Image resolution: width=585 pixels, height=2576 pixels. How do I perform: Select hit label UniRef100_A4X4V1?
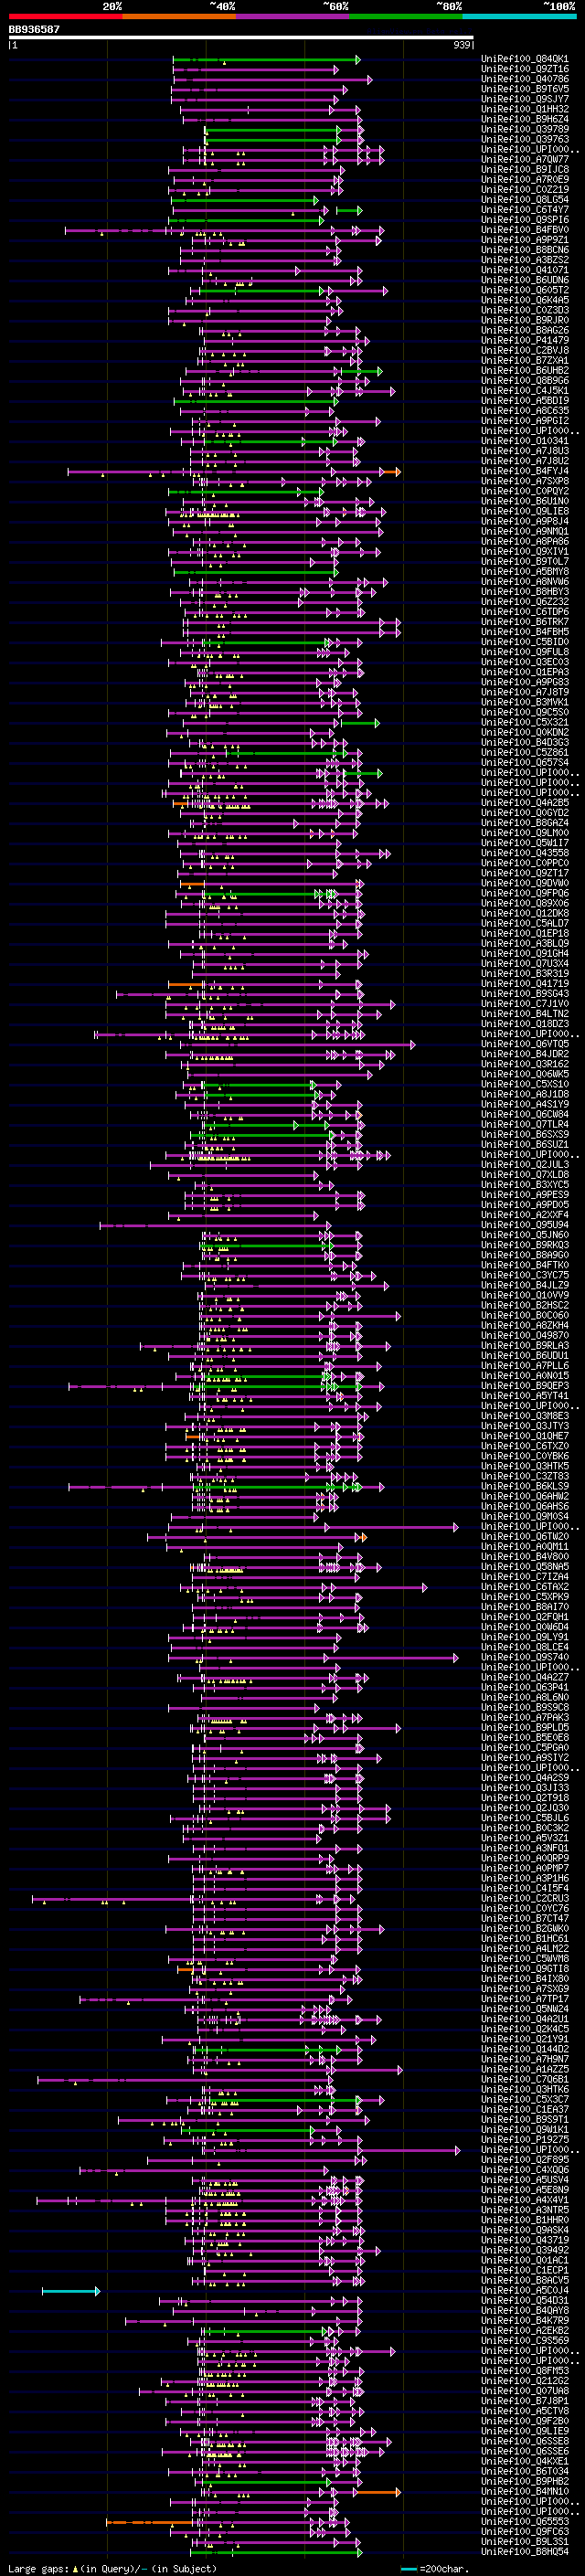525,2200
